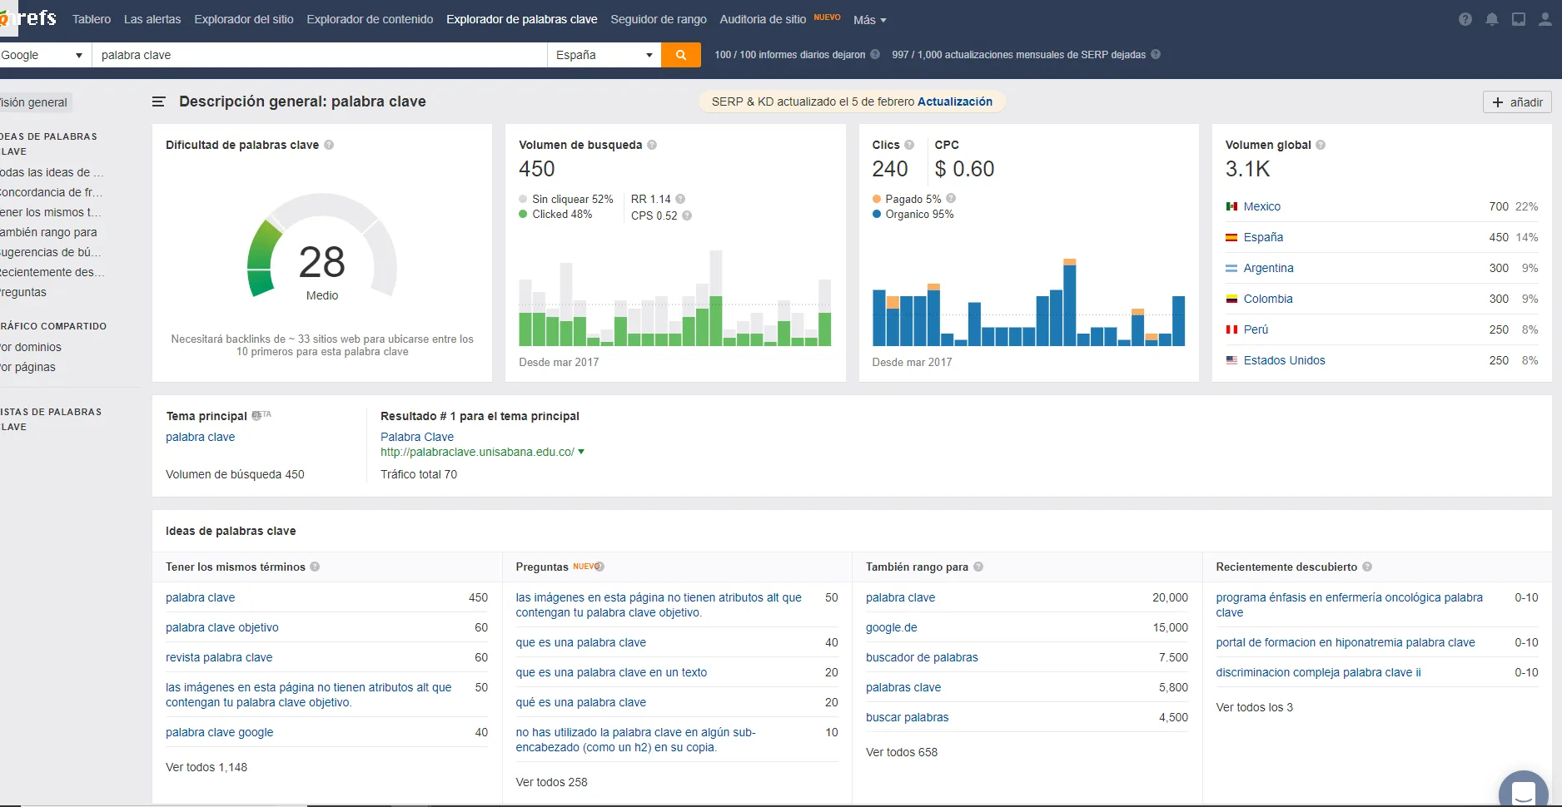Click the hamburger icon beside Descripción general

(157, 101)
